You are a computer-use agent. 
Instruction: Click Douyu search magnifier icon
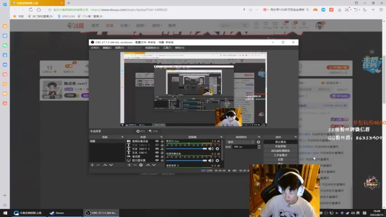(x=245, y=26)
